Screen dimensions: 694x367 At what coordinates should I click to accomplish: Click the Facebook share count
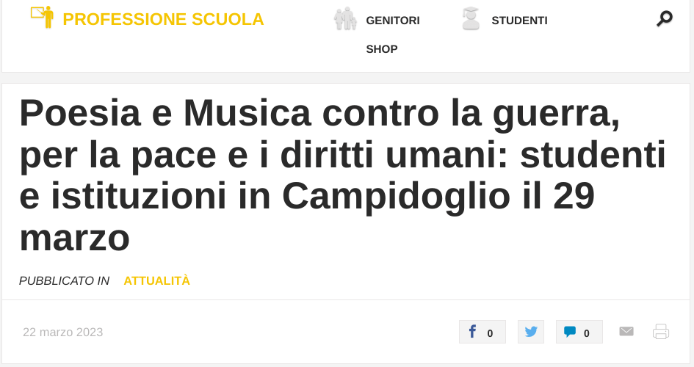click(x=490, y=333)
